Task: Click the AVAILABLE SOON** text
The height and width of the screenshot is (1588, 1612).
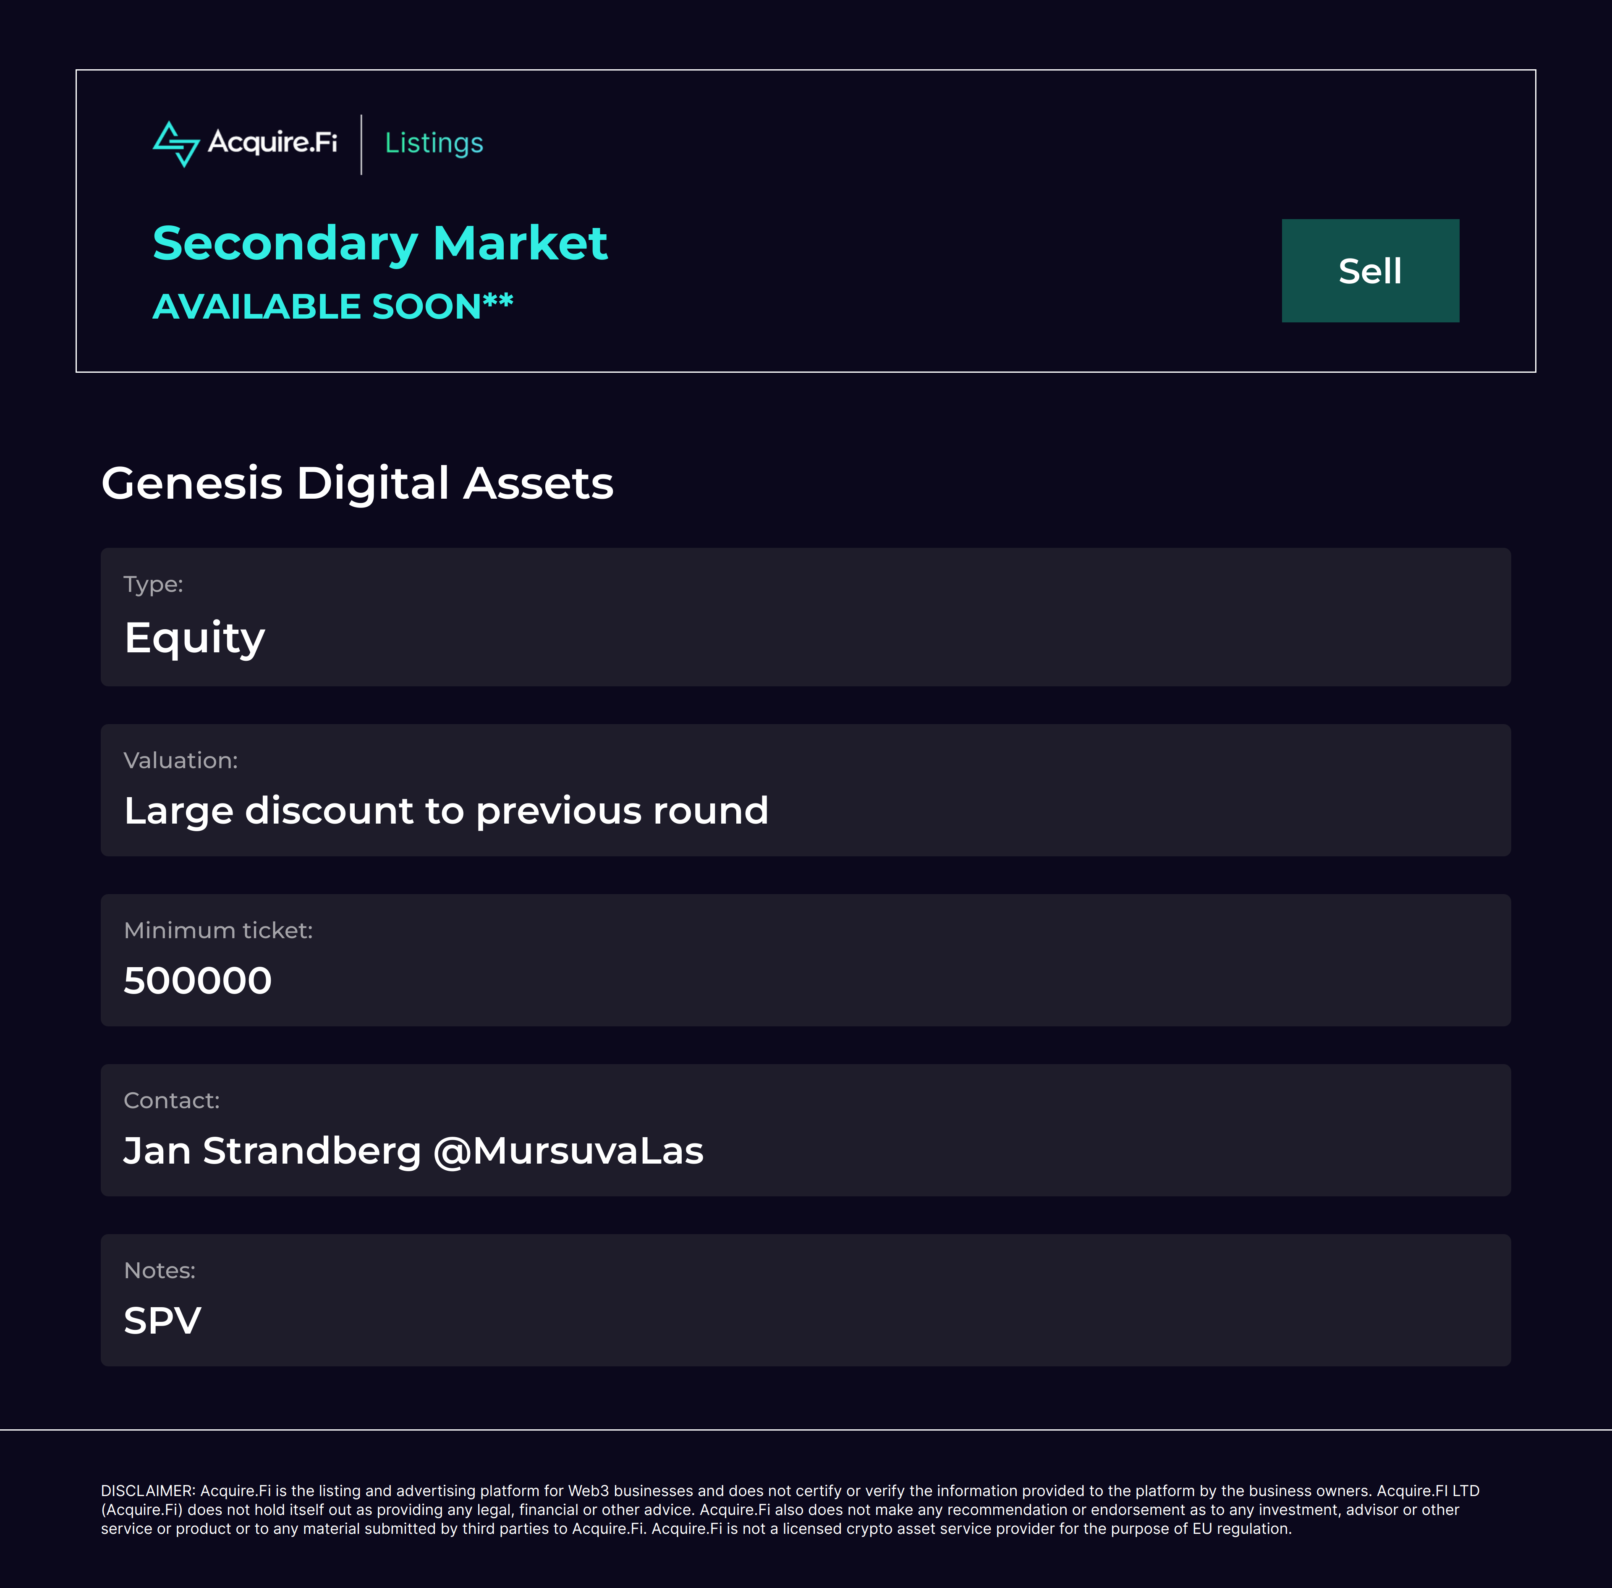Action: pos(333,306)
